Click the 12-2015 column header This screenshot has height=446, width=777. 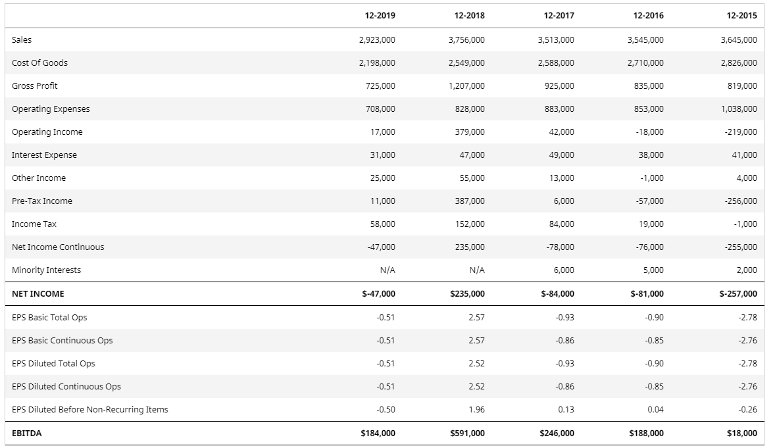pyautogui.click(x=741, y=16)
